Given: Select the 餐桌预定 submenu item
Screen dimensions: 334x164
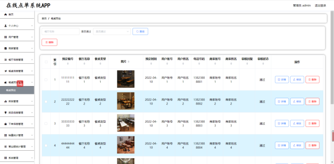Looking at the screenshot, I should click(17, 90).
